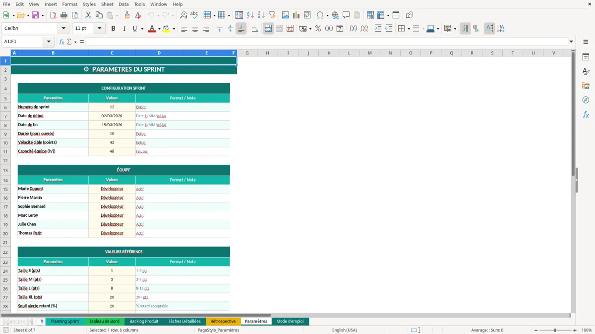Open the sidebar Styles panel

click(x=586, y=72)
